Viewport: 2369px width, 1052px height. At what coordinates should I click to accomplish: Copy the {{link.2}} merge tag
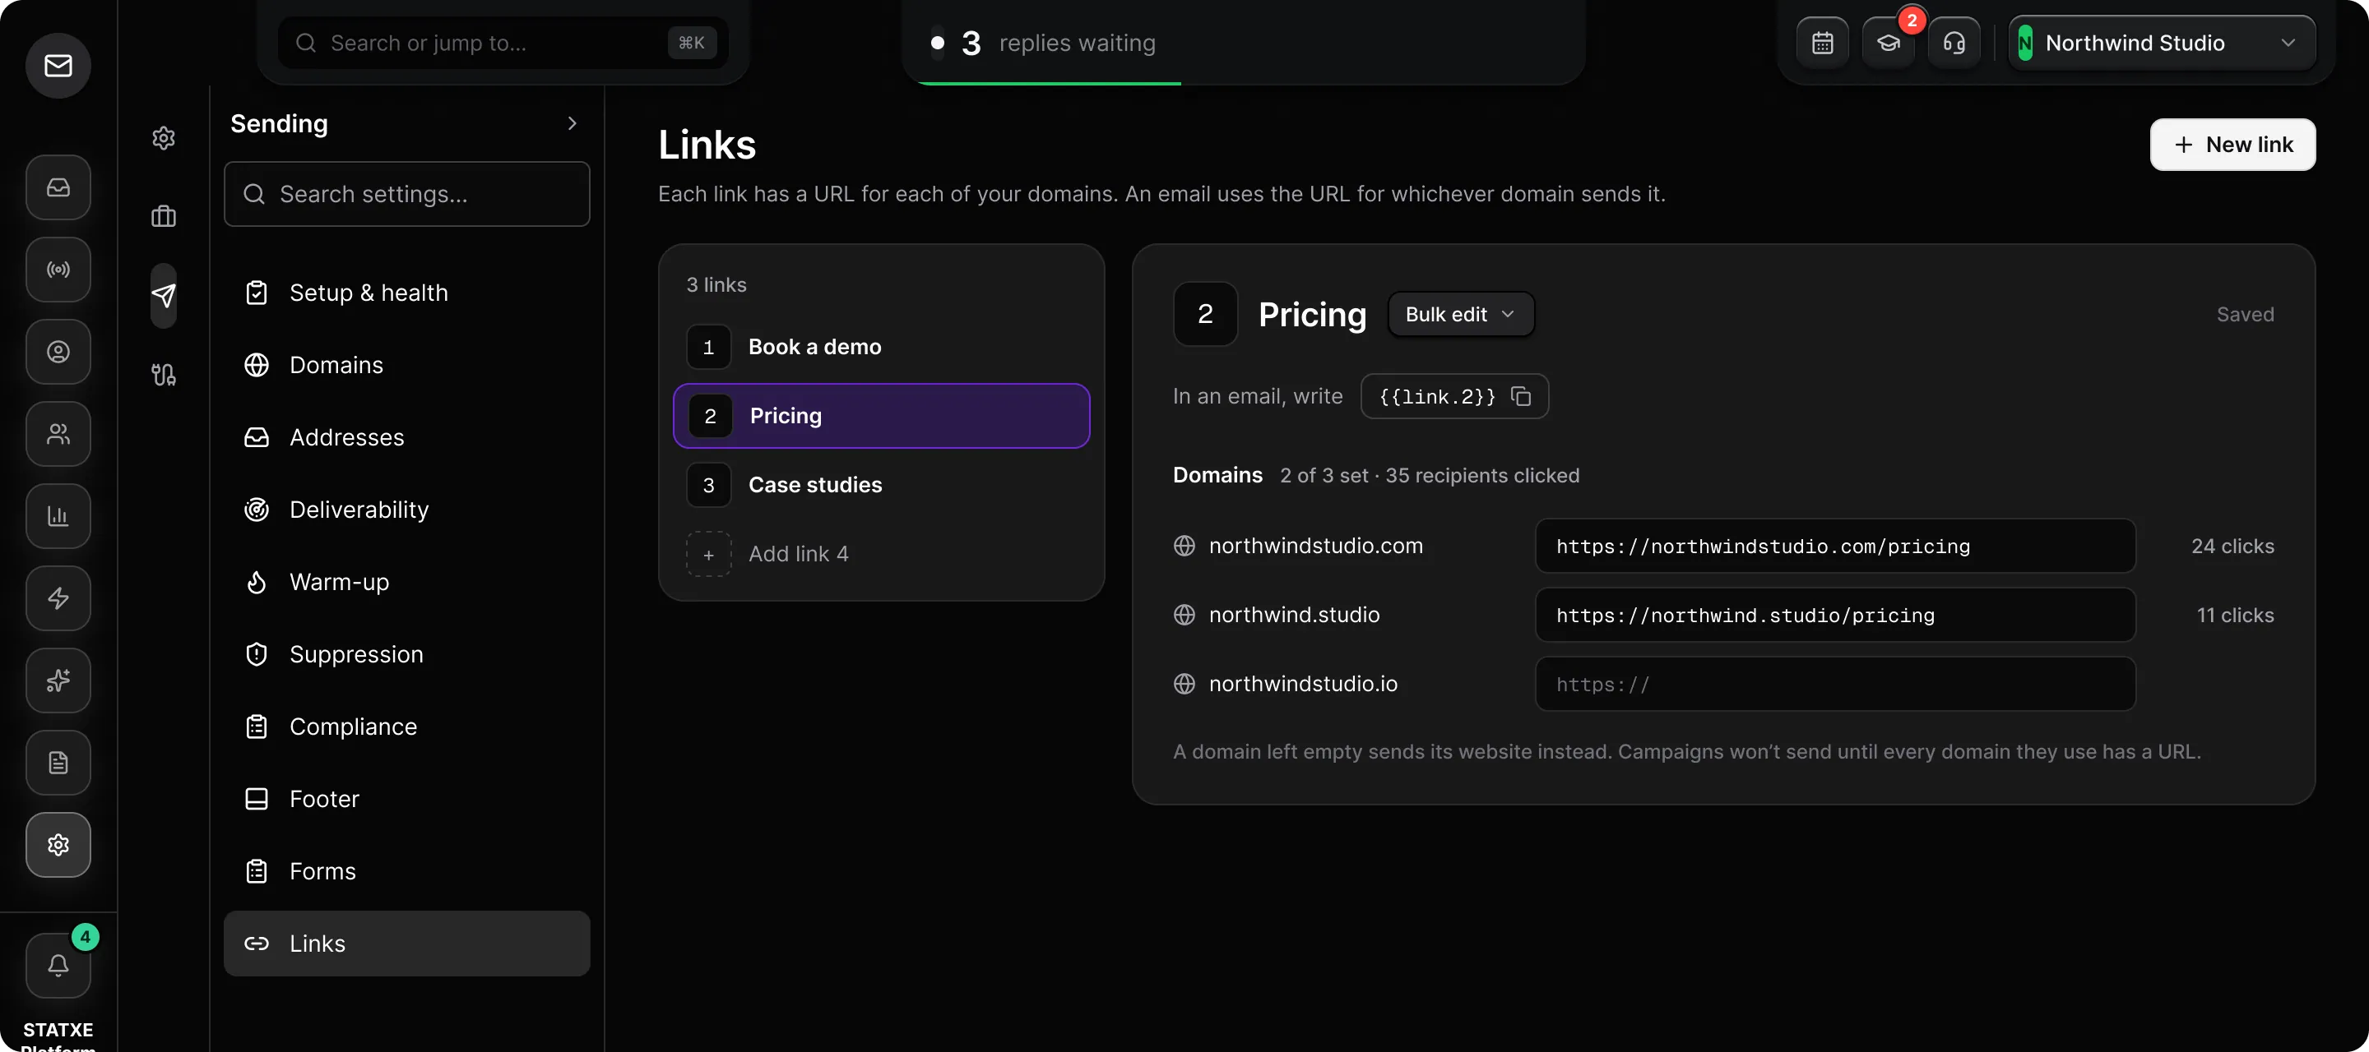(1521, 396)
